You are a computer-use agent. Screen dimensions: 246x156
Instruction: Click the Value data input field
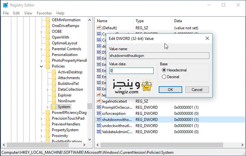click(x=131, y=71)
